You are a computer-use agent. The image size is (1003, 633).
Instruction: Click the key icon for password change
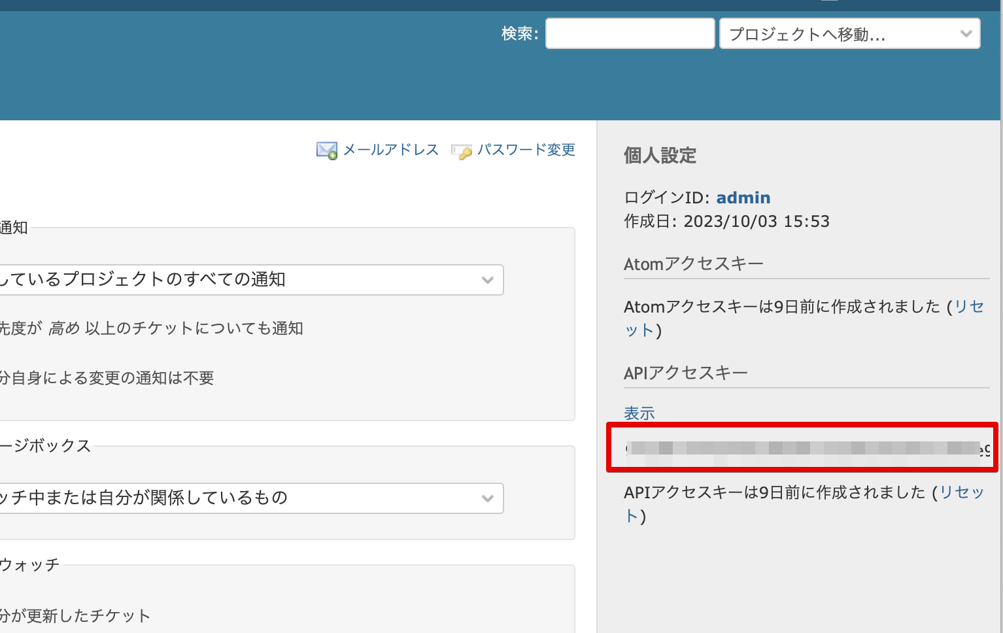pyautogui.click(x=462, y=152)
